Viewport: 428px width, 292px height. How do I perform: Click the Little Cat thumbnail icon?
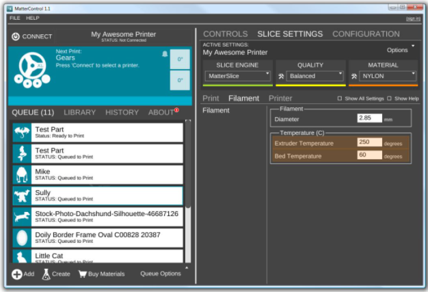point(22,256)
